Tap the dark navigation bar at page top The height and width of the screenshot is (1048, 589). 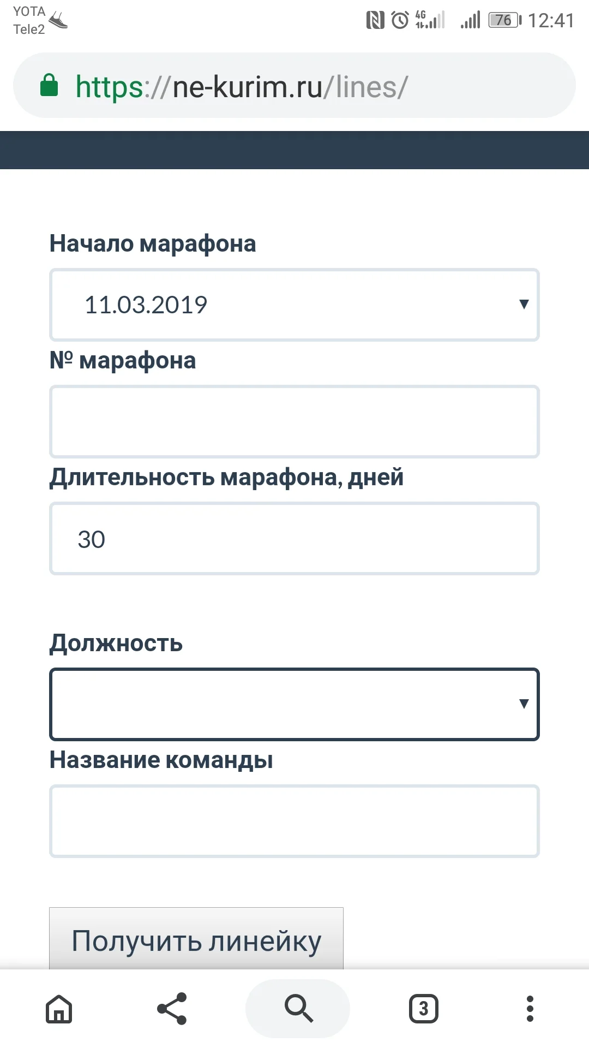[294, 147]
